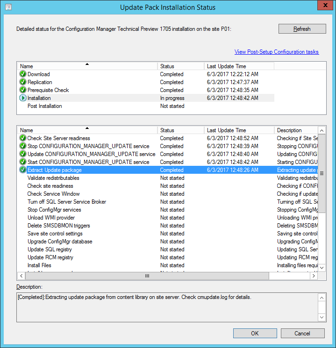Click the 6/3/2017 12:22:12 AM time cell
The width and height of the screenshot is (336, 348).
point(233,74)
